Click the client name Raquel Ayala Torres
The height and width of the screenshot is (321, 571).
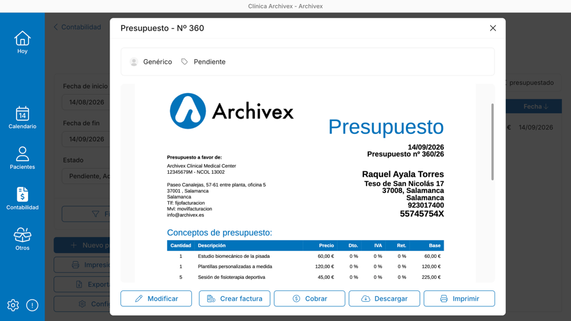point(403,175)
